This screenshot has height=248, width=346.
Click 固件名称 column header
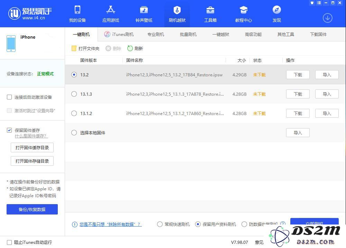135,60
